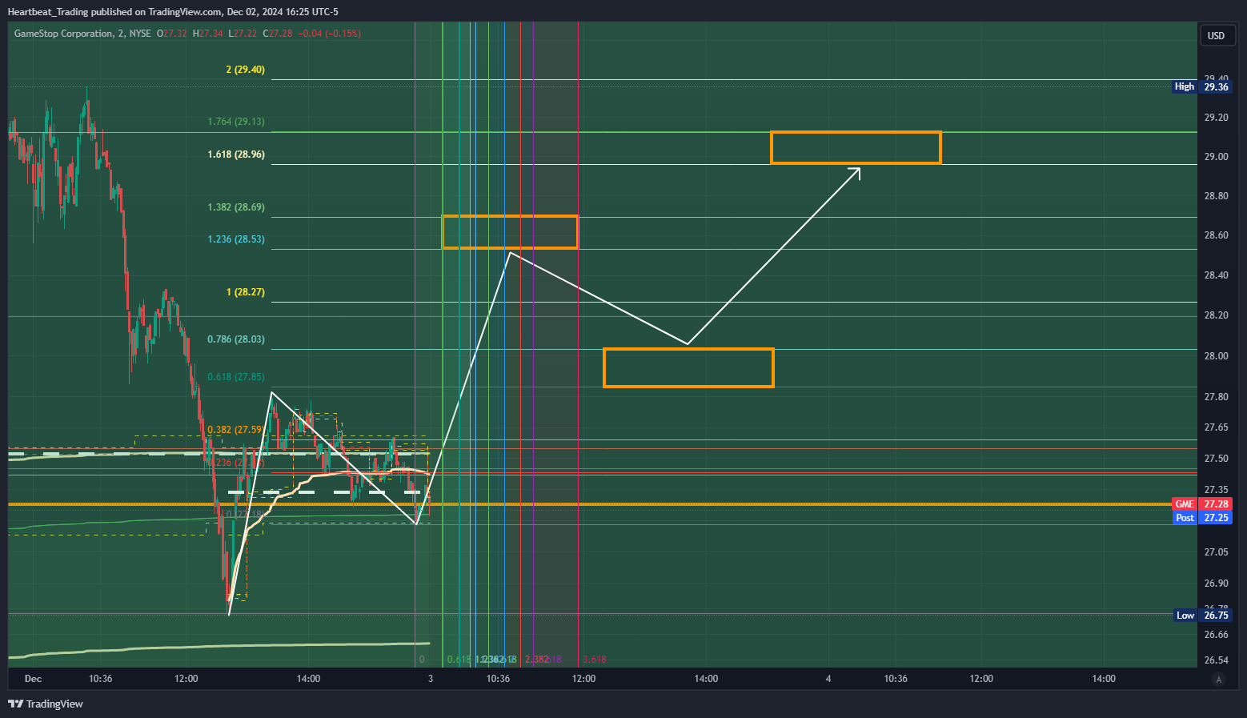
Task: Open the USD currency selector
Action: point(1217,35)
